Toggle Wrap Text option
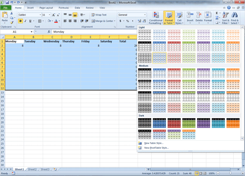 99,15
